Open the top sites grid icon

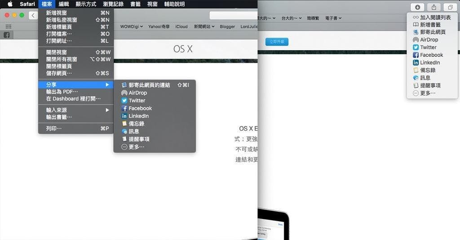click(x=9, y=26)
